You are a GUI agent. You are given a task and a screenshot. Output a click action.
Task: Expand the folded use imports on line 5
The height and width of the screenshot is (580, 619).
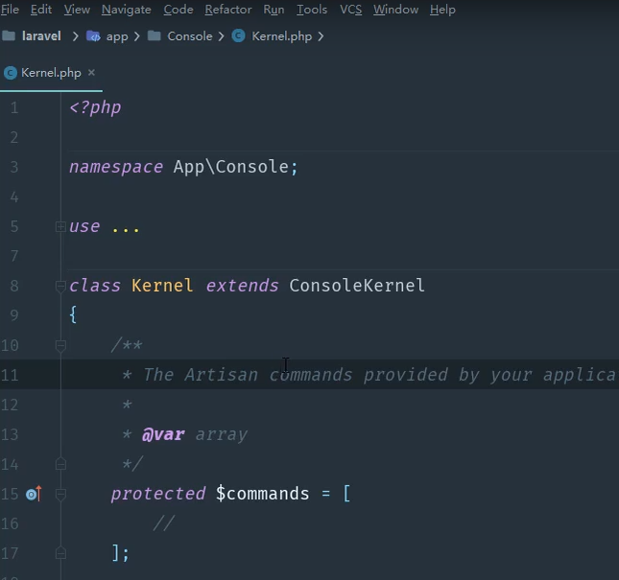[x=60, y=227]
